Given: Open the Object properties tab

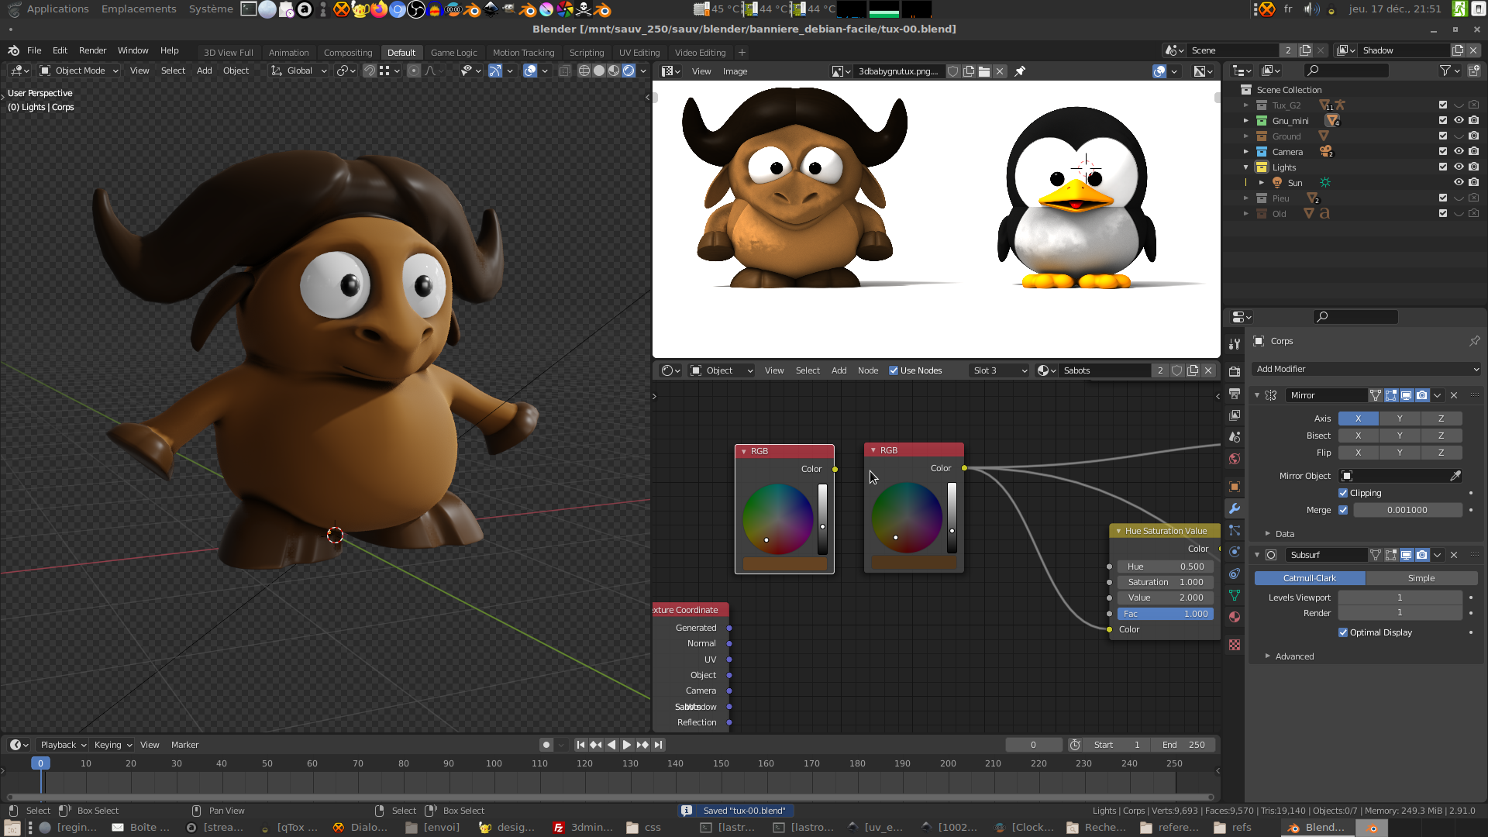Looking at the screenshot, I should (x=1235, y=487).
